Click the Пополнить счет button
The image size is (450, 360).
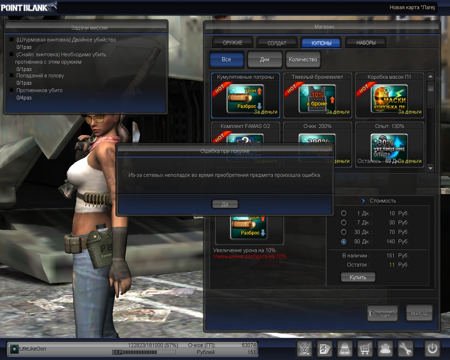(x=382, y=313)
